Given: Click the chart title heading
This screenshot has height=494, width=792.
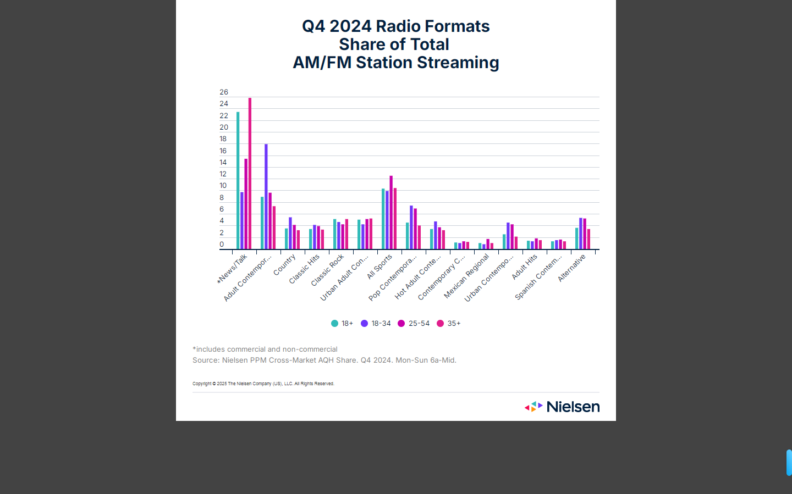Looking at the screenshot, I should click(395, 45).
